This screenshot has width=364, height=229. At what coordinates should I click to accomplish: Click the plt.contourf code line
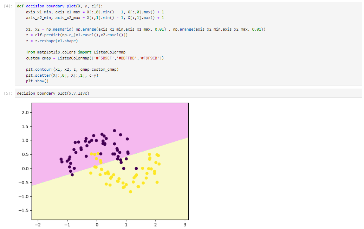pos(72,70)
